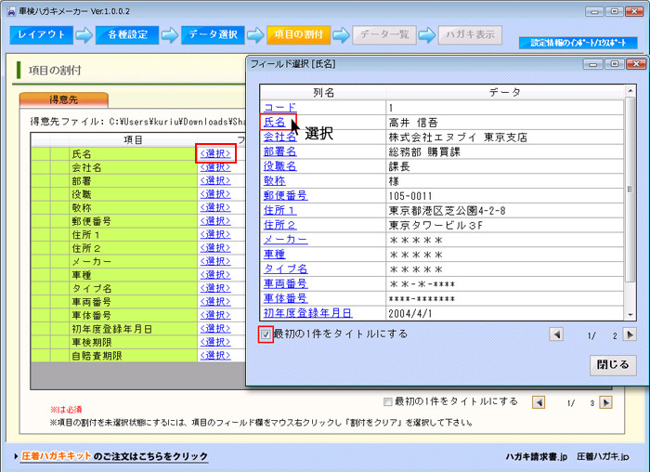Select the 項目の割付 step

(298, 34)
